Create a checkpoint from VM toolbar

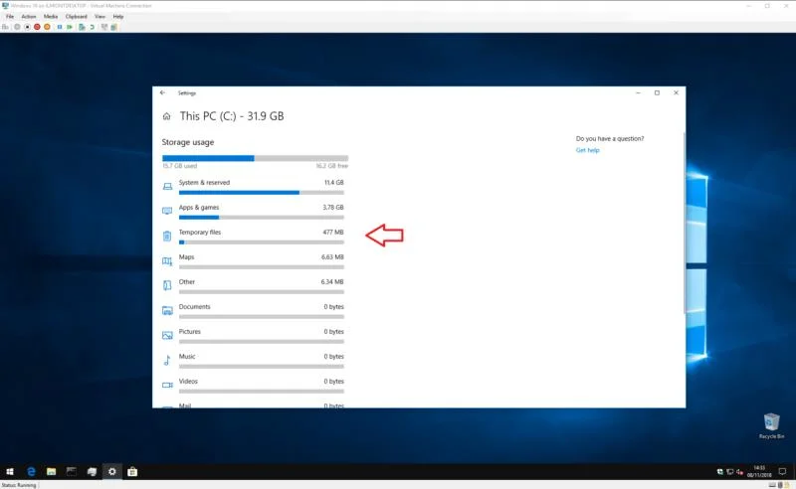click(82, 27)
